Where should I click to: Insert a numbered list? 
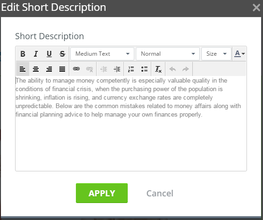(x=131, y=69)
